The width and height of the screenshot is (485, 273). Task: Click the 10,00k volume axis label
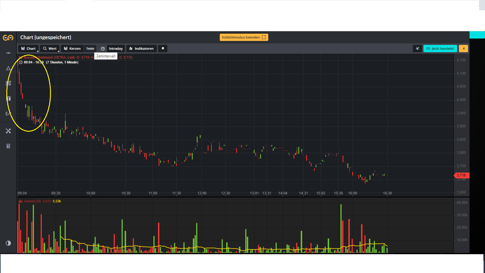click(x=462, y=240)
